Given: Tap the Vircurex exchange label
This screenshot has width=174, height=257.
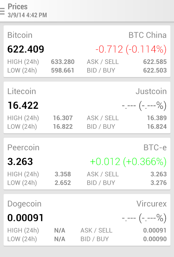Looking at the screenshot, I should click(151, 204).
